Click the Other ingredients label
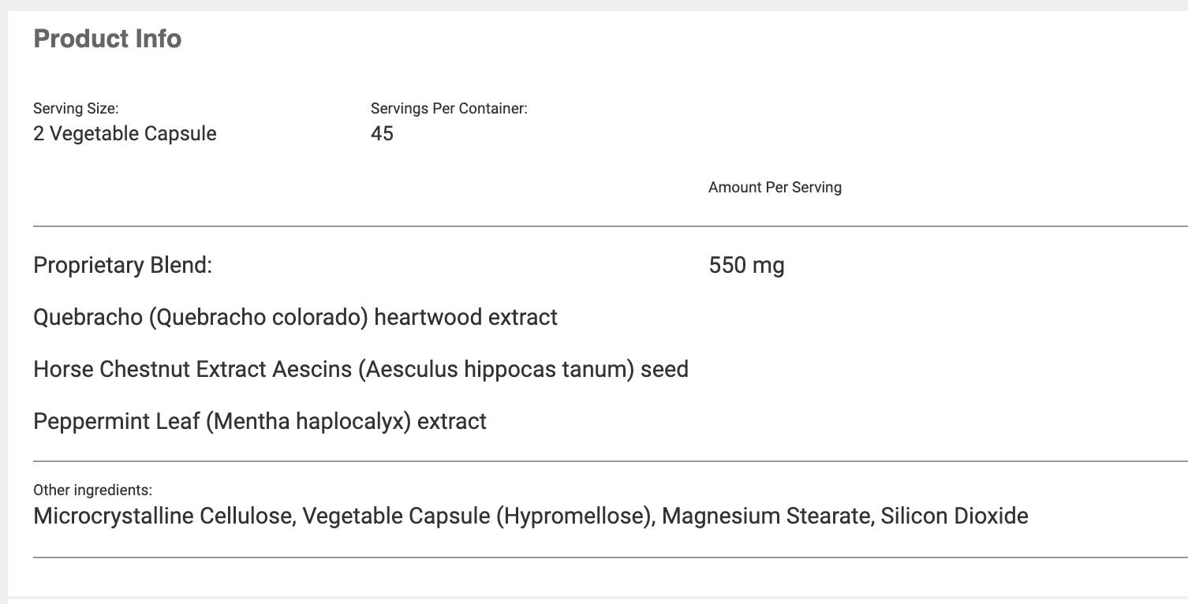Viewport: 1188px width, 604px height. (92, 490)
